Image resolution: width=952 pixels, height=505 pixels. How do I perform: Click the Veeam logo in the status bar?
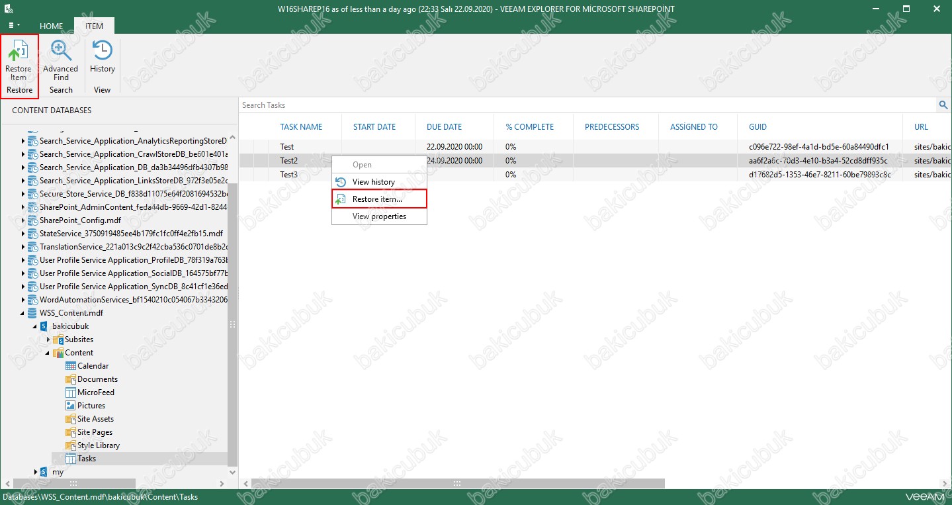(x=925, y=497)
